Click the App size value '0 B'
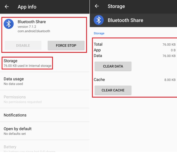This screenshot has width=177, height=162. pos(173,50)
